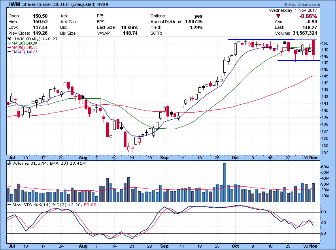Select the green MA(20) 149.30 legend entry
This screenshot has height=250, width=336.
pos(22,43)
